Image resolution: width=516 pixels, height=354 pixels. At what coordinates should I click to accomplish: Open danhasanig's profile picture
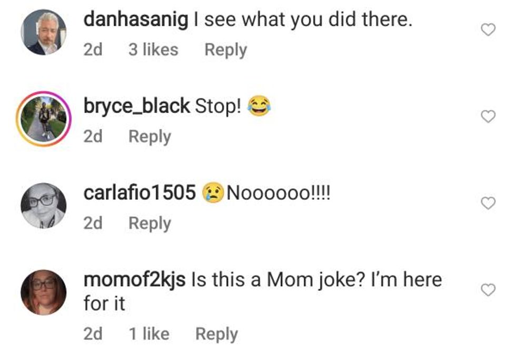pos(44,33)
